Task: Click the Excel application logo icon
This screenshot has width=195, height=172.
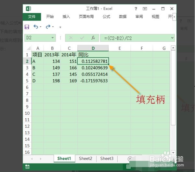Action: pyautogui.click(x=28, y=8)
